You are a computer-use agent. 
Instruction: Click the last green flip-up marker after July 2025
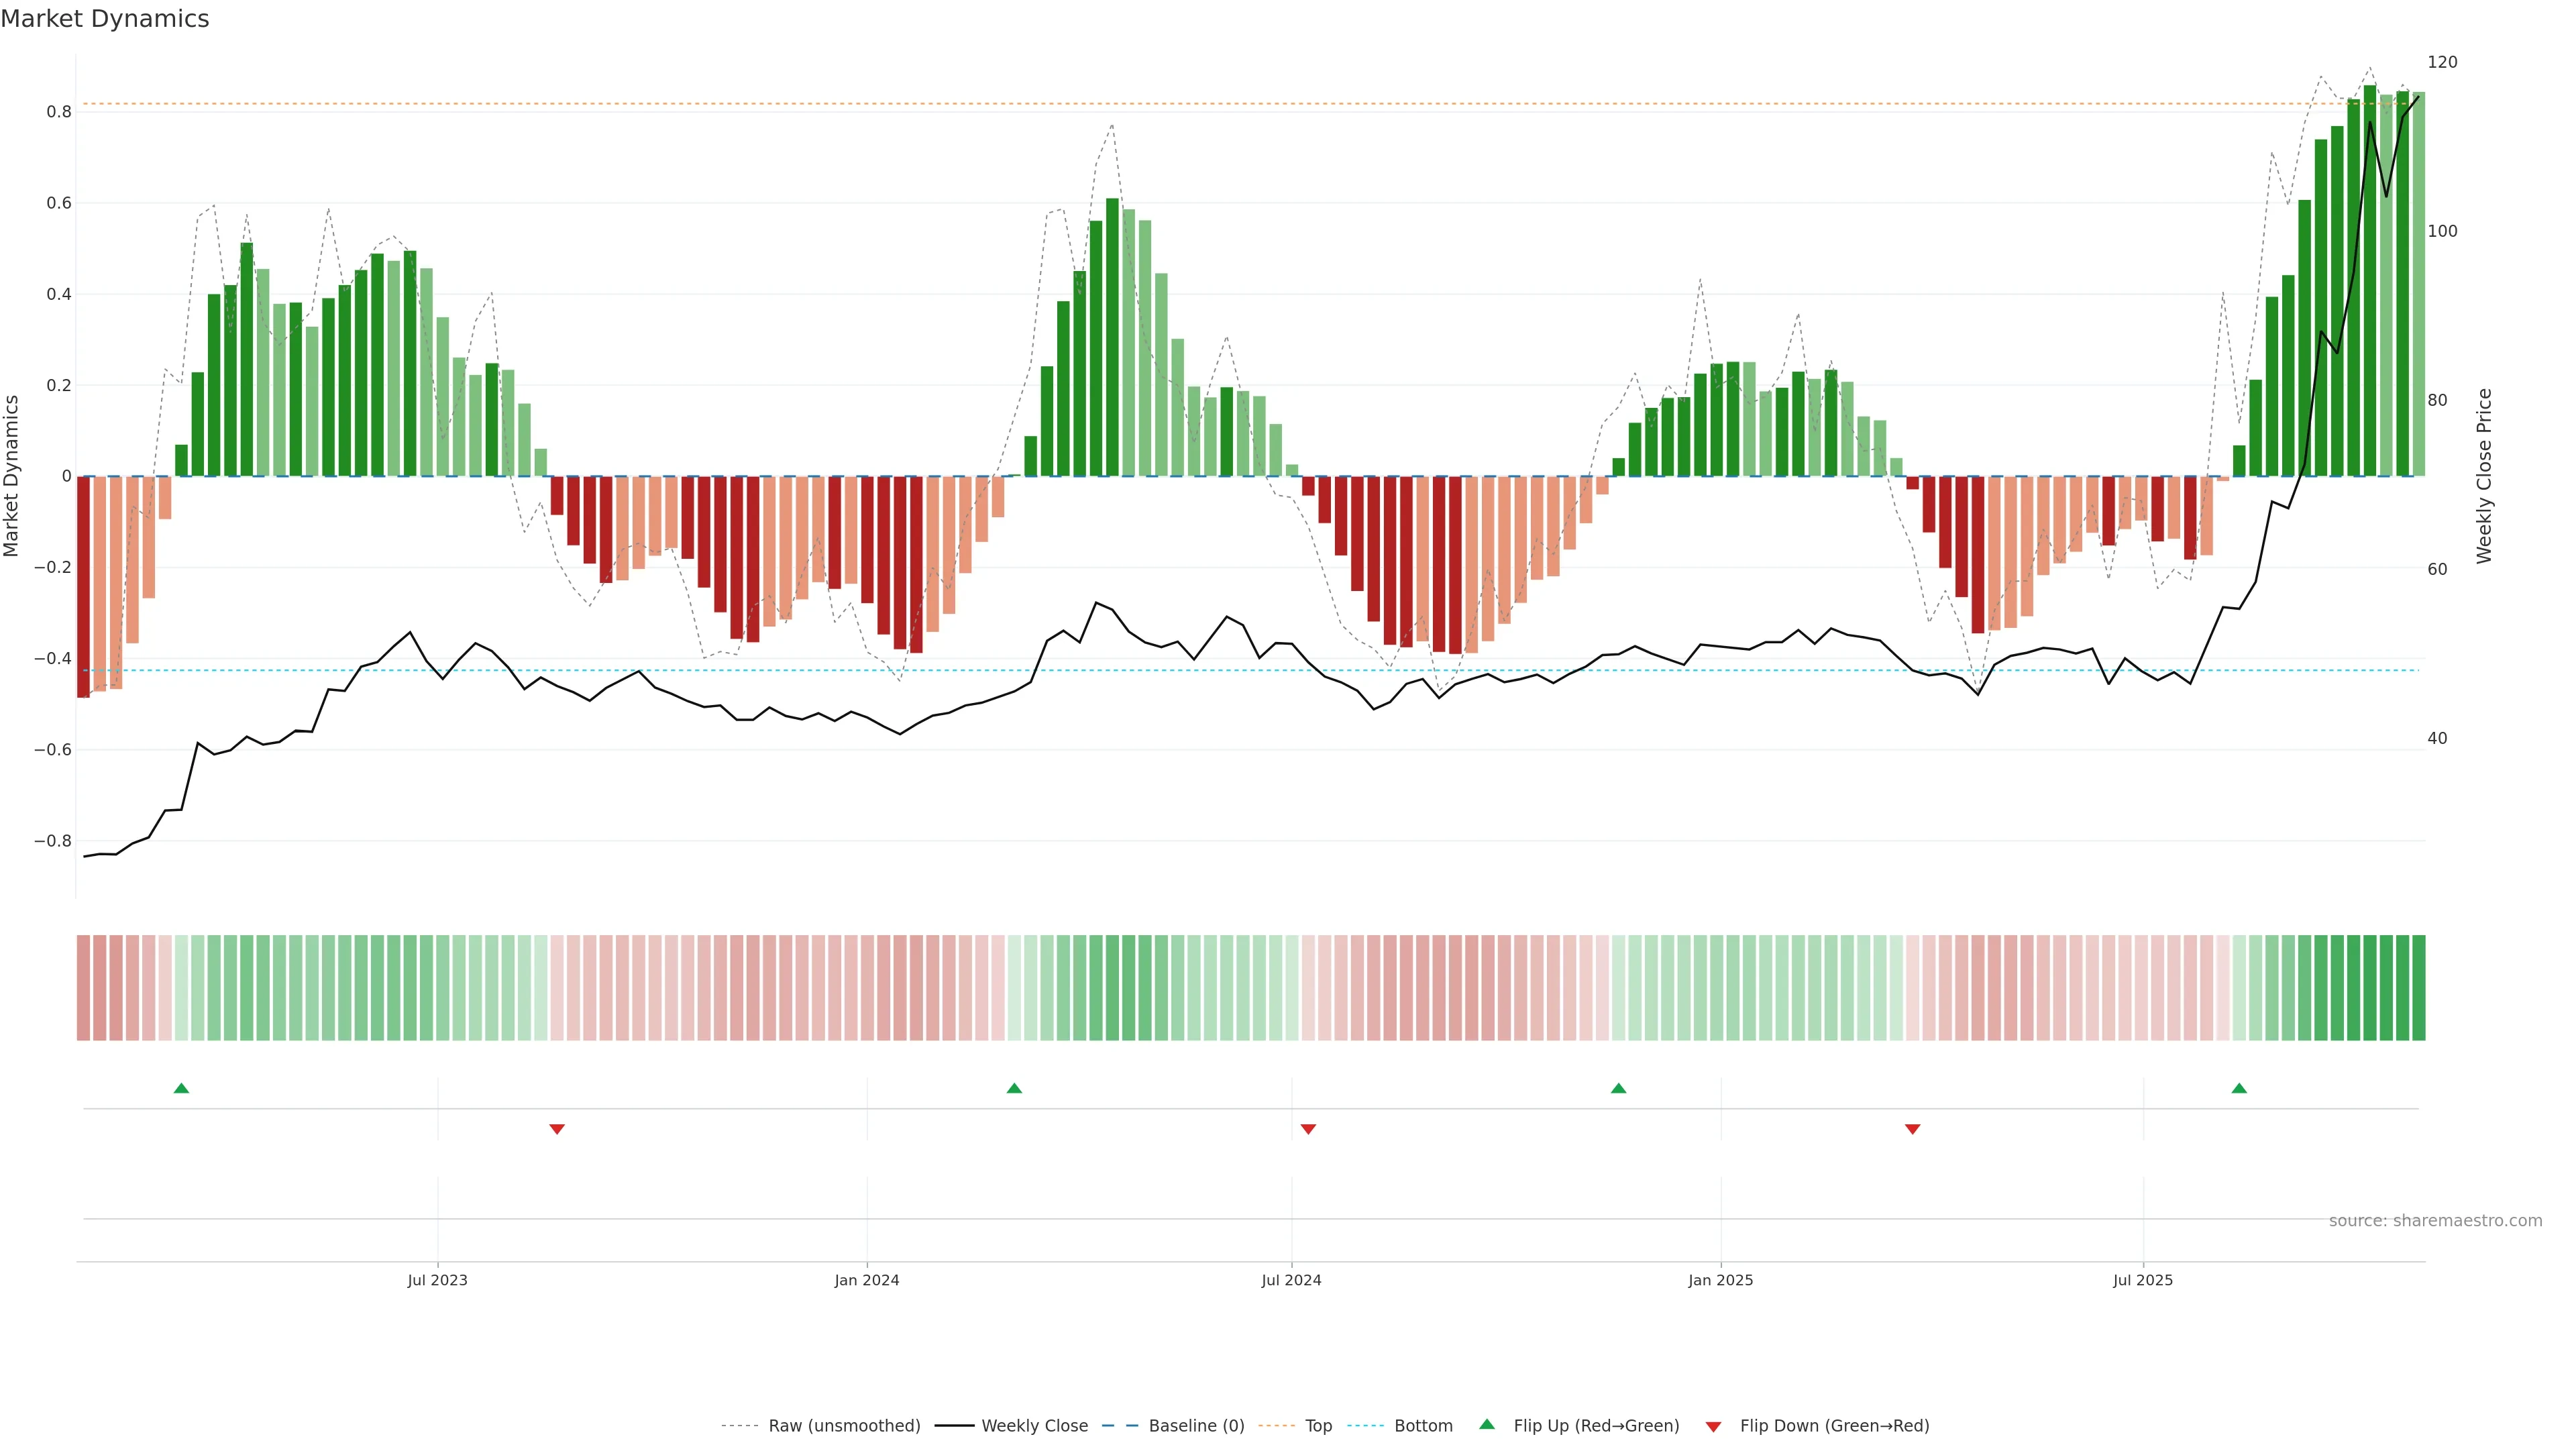tap(2239, 1088)
